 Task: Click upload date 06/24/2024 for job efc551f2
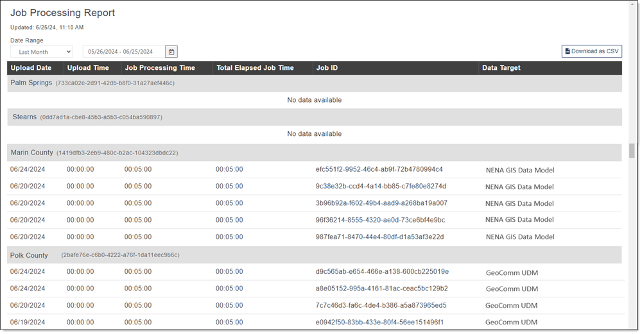28,169
